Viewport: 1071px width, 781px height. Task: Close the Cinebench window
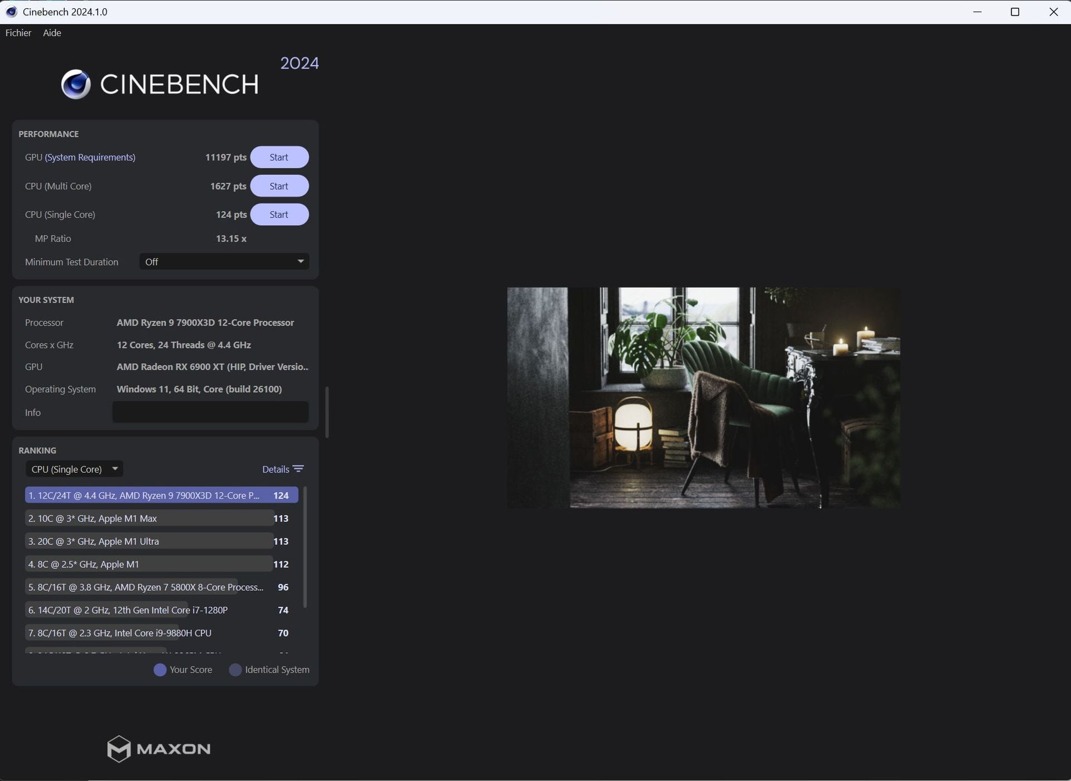(x=1053, y=12)
